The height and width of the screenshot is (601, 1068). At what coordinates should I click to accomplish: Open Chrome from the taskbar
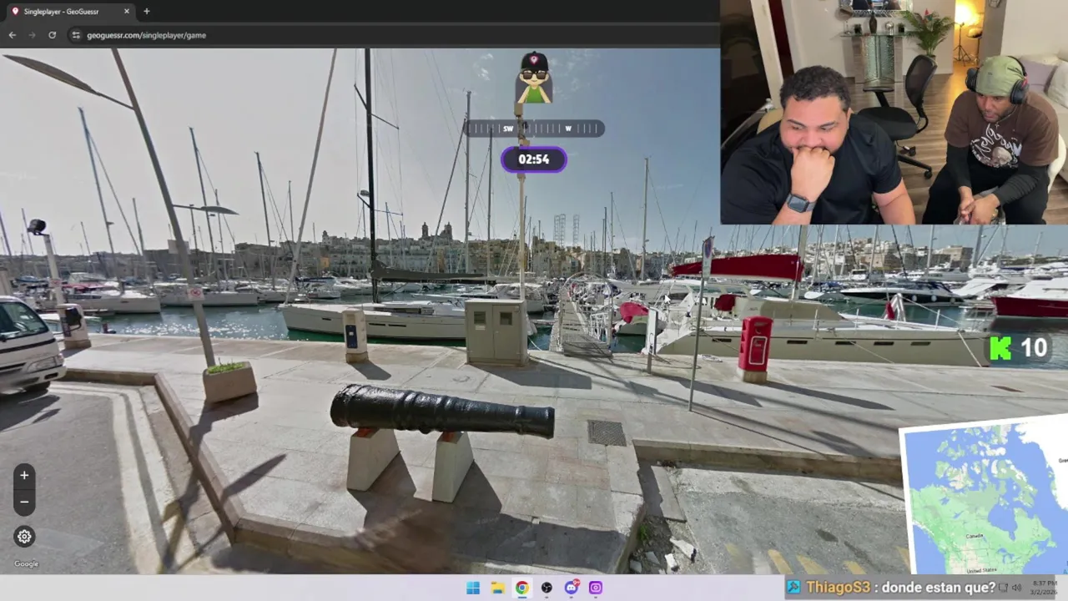[521, 588]
